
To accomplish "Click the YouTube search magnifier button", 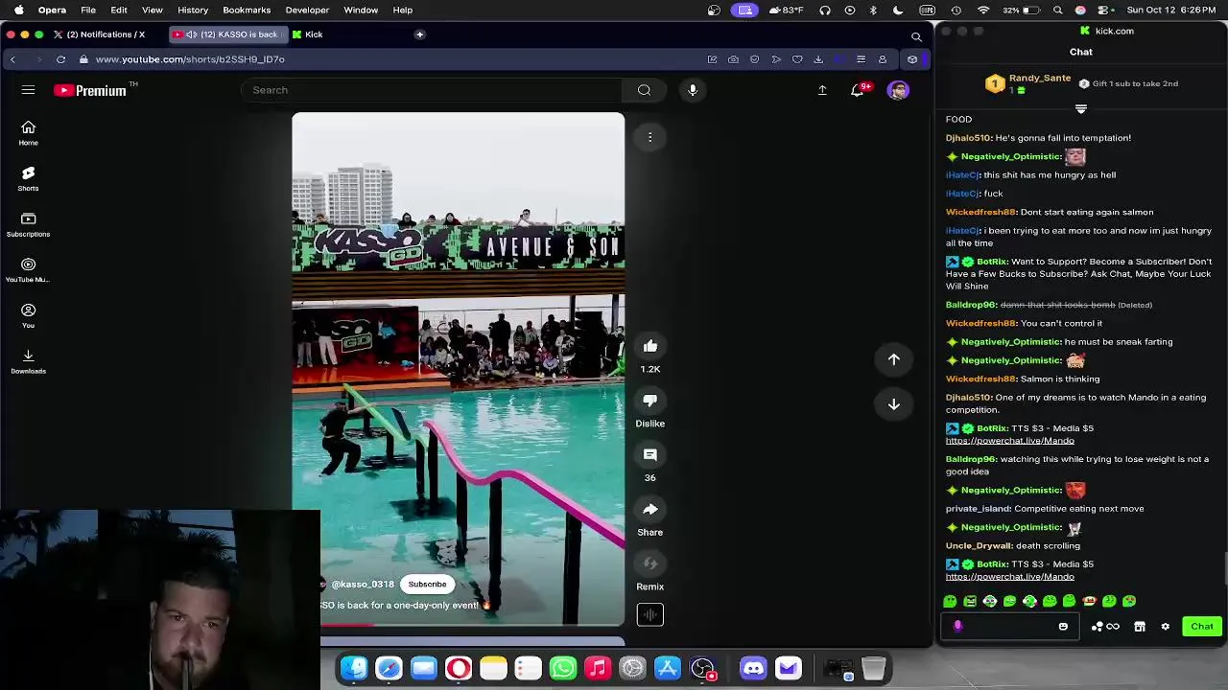I will coord(644,90).
